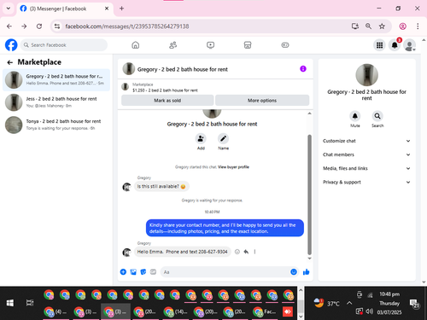
Task: Open the Facebook Home icon
Action: click(x=136, y=45)
